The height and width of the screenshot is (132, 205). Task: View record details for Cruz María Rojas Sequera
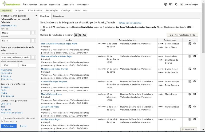pos(190,81)
